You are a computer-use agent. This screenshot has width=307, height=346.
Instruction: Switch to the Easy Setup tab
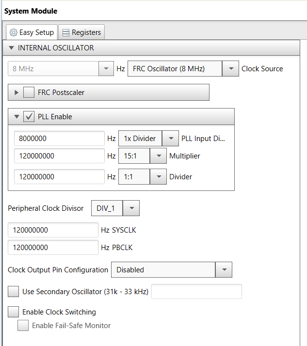[x=32, y=32]
